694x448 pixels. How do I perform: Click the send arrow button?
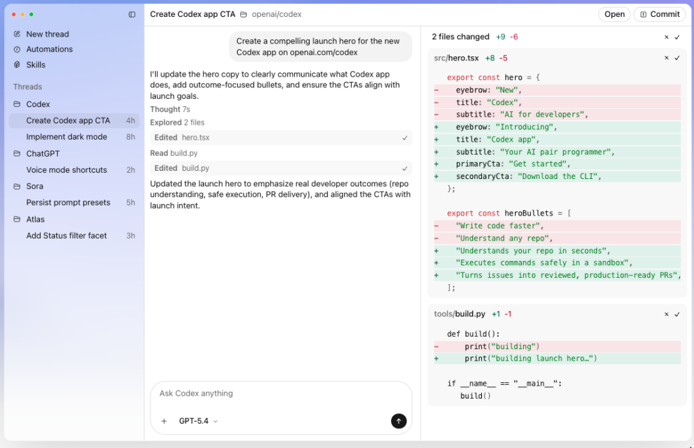(x=399, y=421)
